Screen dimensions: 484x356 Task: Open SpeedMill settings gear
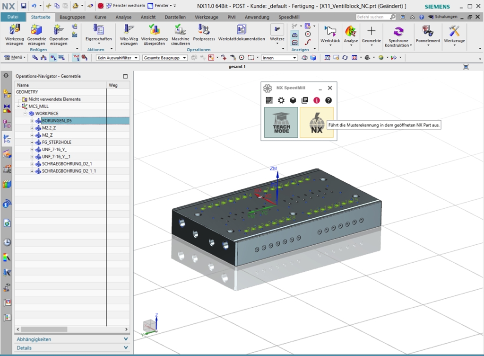pos(281,100)
